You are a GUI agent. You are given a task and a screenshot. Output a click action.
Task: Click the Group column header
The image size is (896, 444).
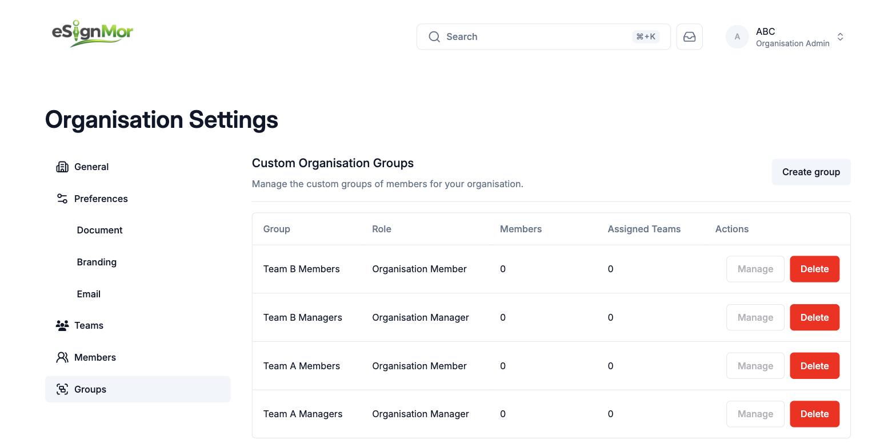coord(277,229)
